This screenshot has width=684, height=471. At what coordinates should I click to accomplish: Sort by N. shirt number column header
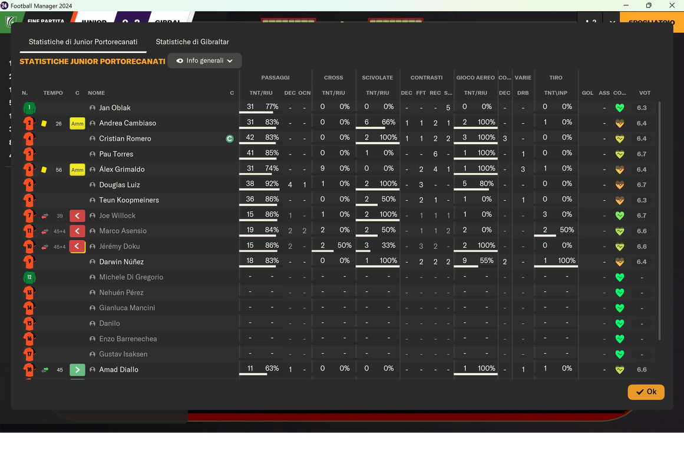[x=25, y=93]
